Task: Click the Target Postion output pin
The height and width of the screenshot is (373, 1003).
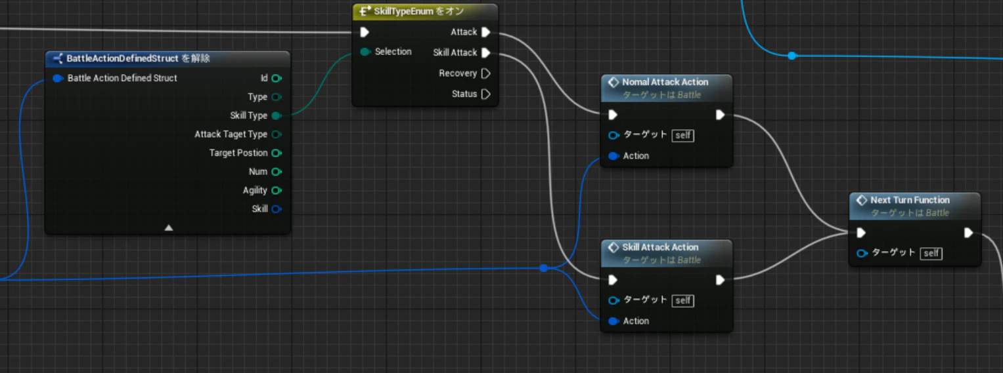Action: [x=277, y=153]
